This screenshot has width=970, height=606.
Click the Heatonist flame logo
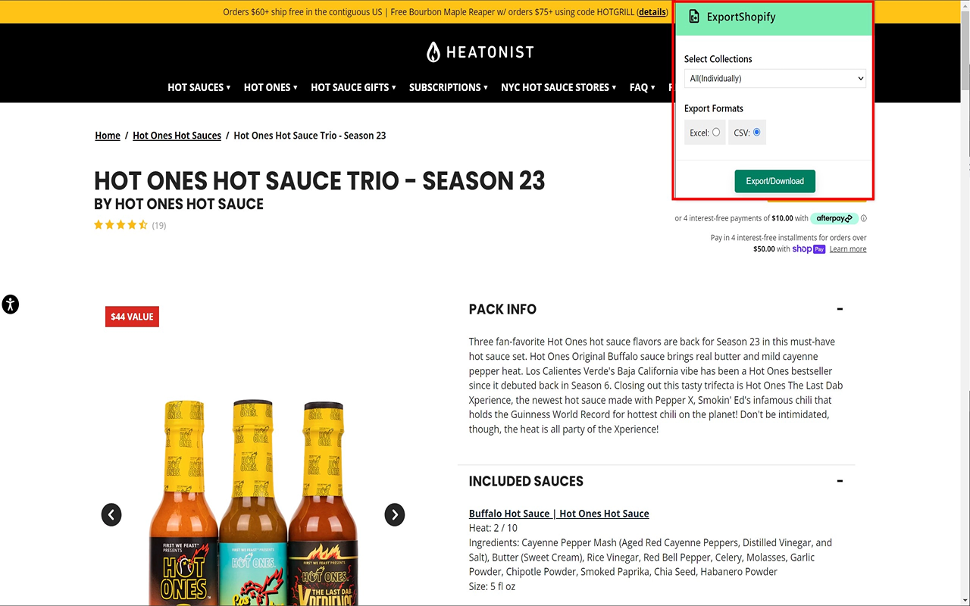(433, 52)
